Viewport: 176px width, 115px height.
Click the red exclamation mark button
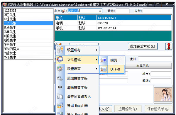pos(169,46)
